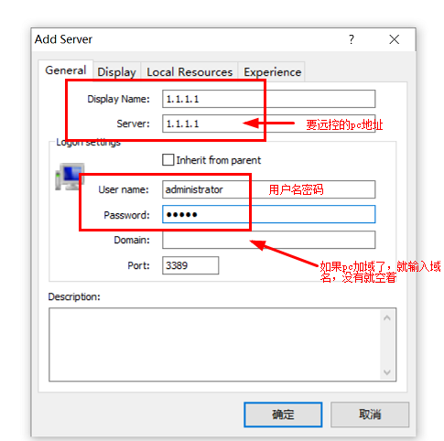Switch to the General tab
The image size is (444, 441).
(x=66, y=70)
